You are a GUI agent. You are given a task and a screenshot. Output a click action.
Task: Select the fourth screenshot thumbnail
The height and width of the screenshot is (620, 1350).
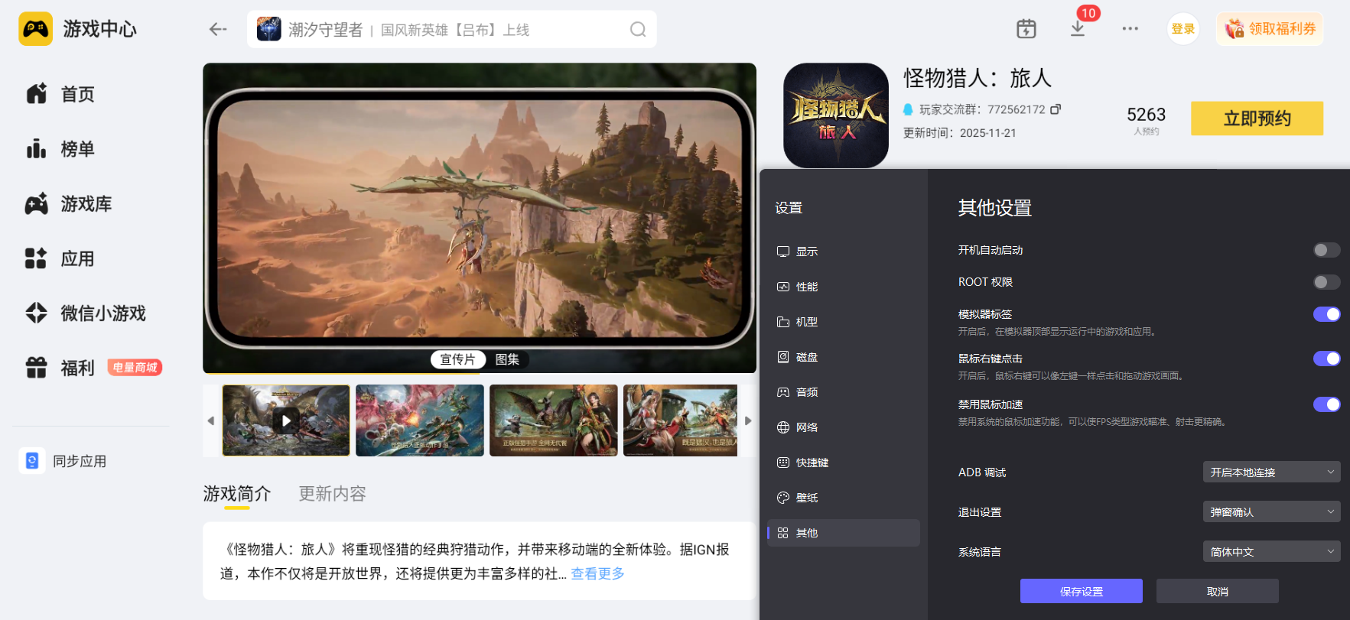(681, 420)
